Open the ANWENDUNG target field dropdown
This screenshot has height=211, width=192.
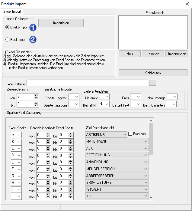coord(117,162)
